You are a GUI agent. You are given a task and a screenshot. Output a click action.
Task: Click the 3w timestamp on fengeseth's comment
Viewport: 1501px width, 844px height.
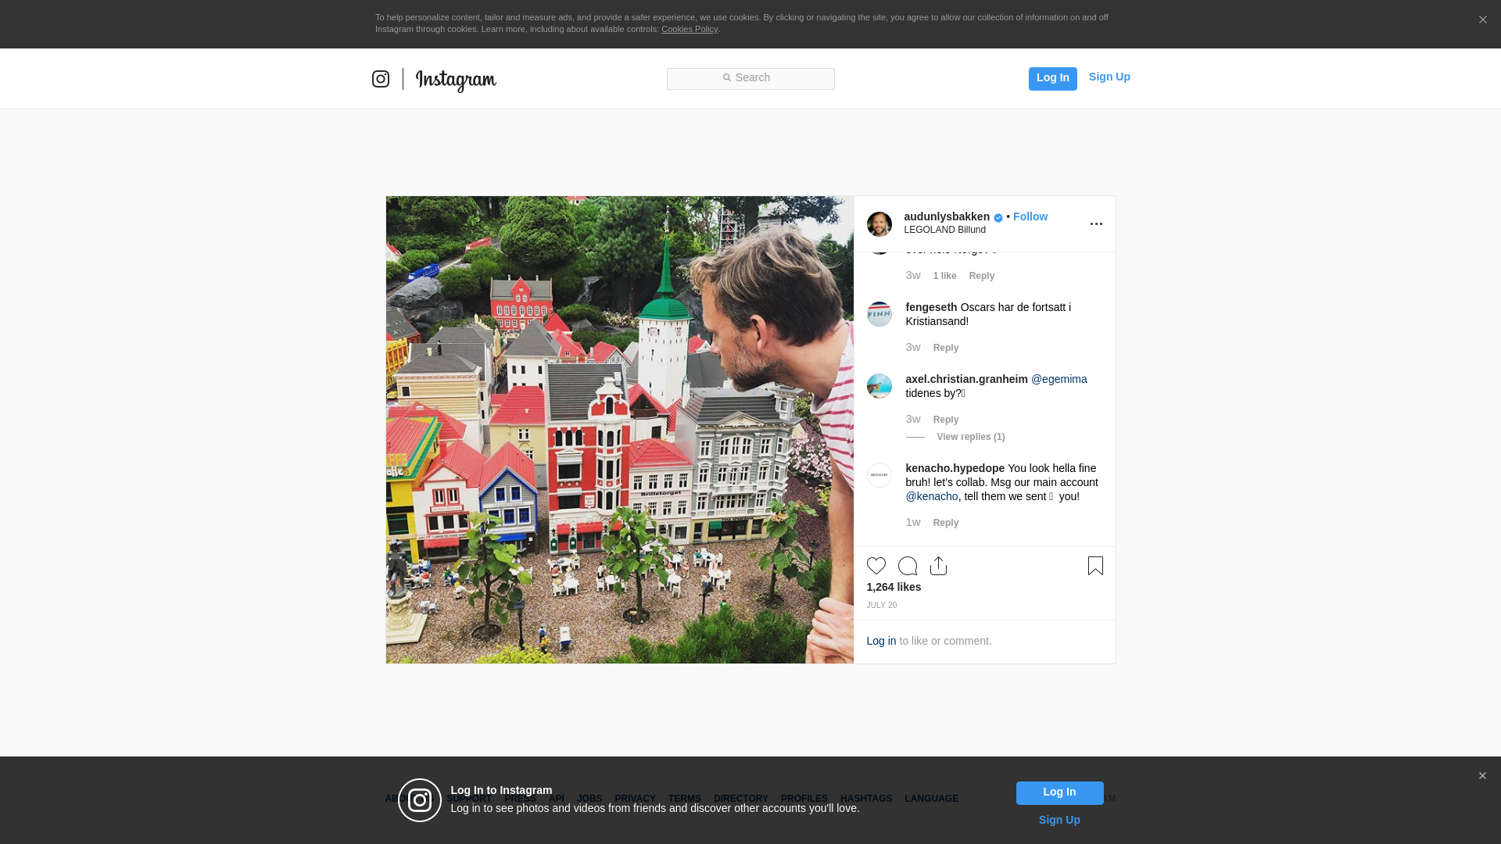tap(913, 347)
